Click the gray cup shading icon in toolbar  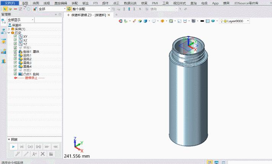pos(194,21)
